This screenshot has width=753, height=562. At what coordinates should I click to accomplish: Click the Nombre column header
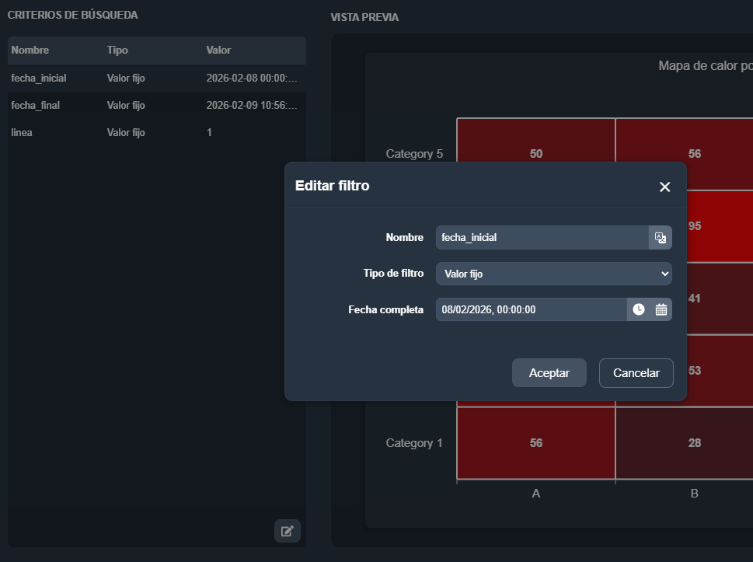[x=30, y=51]
